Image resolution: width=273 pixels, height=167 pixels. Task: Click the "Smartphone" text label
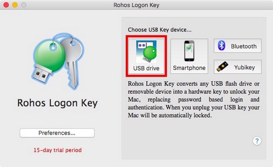click(189, 68)
